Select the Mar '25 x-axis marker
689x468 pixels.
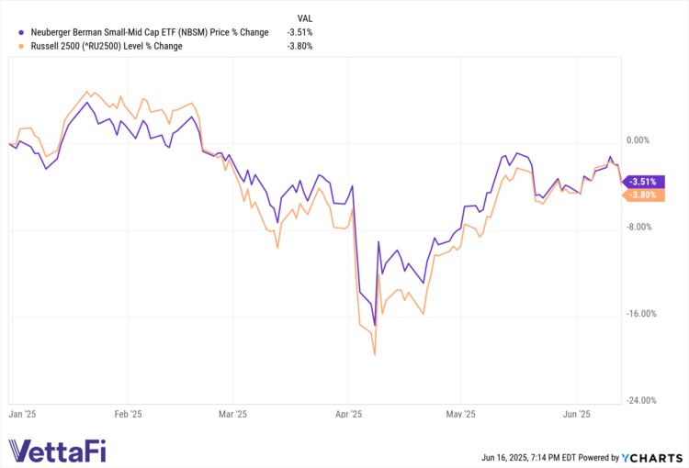pyautogui.click(x=234, y=415)
